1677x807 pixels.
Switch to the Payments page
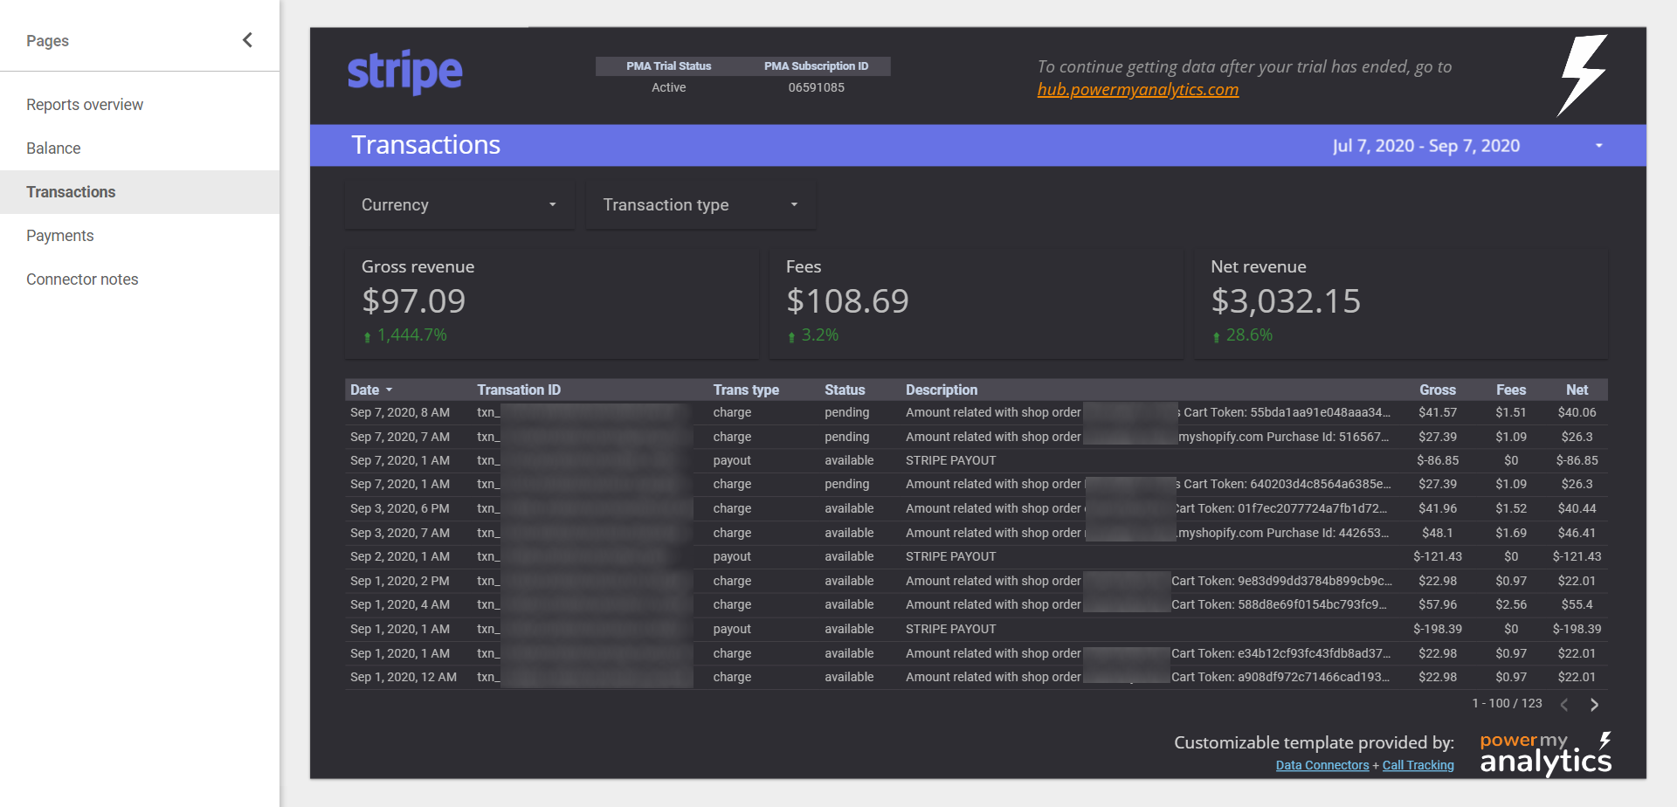pyautogui.click(x=59, y=236)
